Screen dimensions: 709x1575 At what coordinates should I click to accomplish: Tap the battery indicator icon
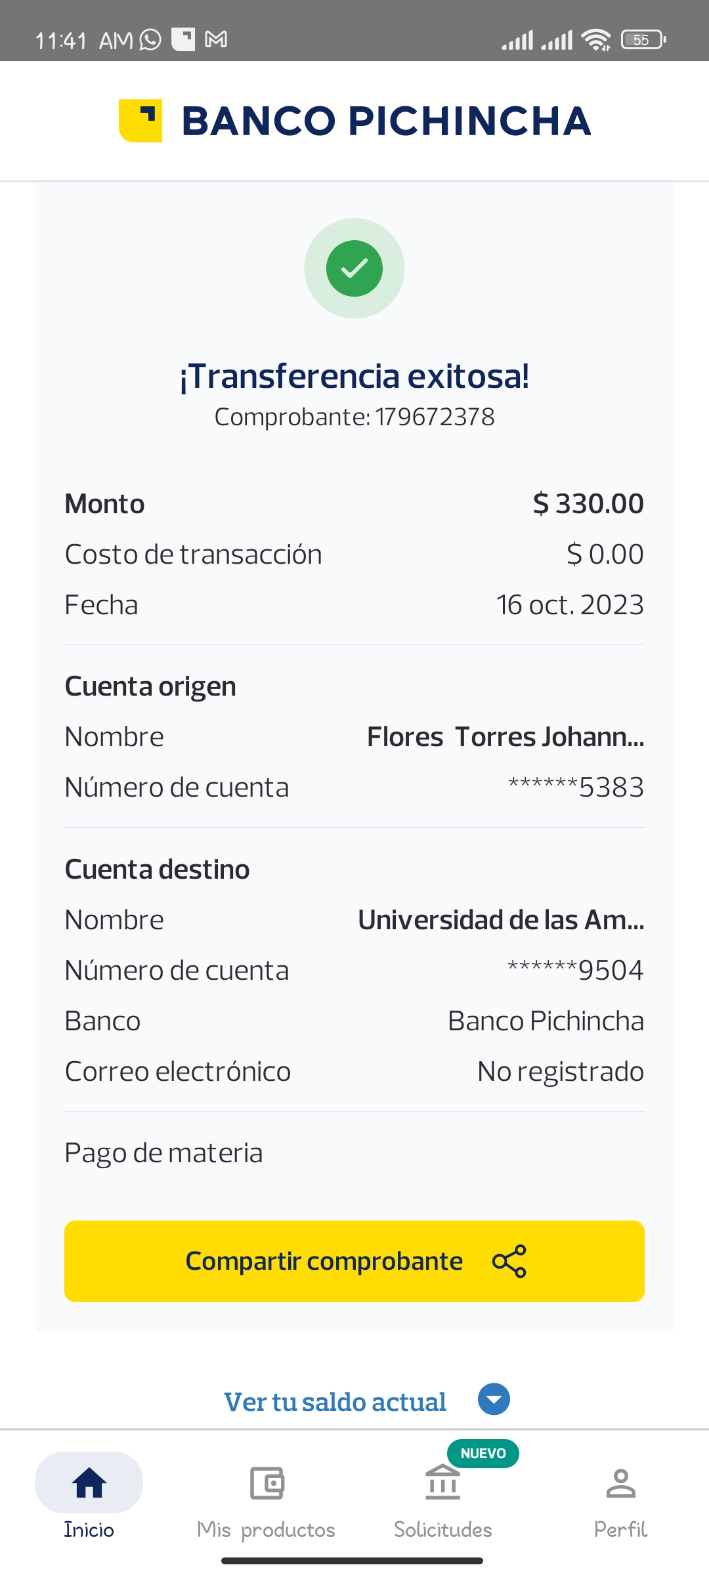pyautogui.click(x=643, y=40)
